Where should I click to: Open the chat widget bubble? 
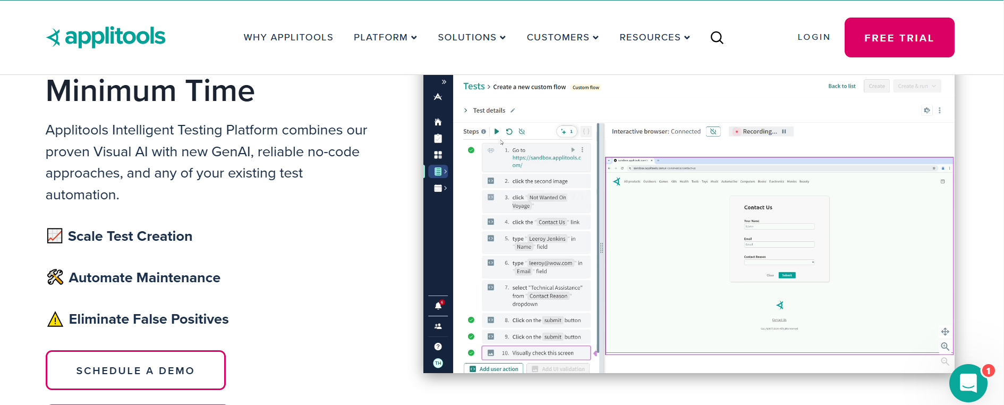pos(968,383)
